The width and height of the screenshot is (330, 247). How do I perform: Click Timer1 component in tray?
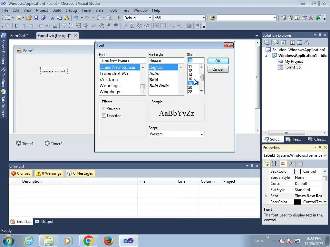[x=25, y=143]
